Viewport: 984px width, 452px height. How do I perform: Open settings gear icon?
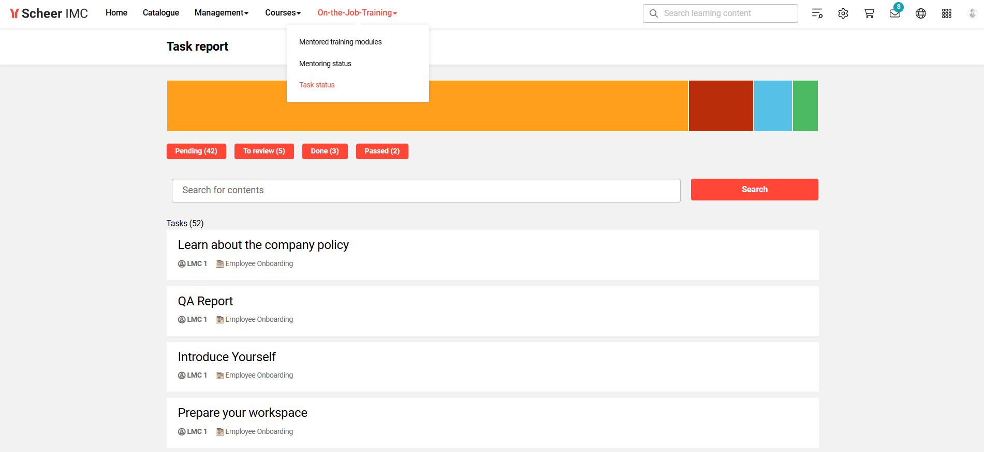843,13
